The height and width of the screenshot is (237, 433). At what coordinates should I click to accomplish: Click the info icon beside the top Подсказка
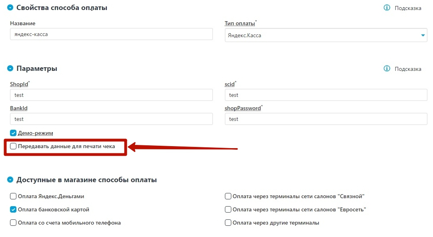pyautogui.click(x=387, y=8)
